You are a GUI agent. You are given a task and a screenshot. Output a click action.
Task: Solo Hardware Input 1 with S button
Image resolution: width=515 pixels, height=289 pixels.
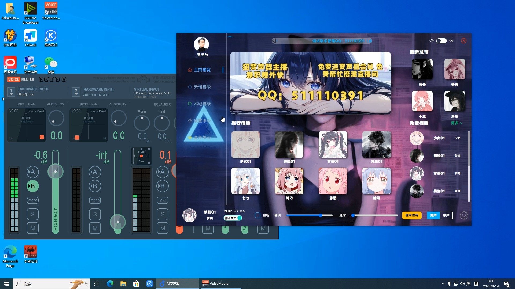pyautogui.click(x=33, y=214)
